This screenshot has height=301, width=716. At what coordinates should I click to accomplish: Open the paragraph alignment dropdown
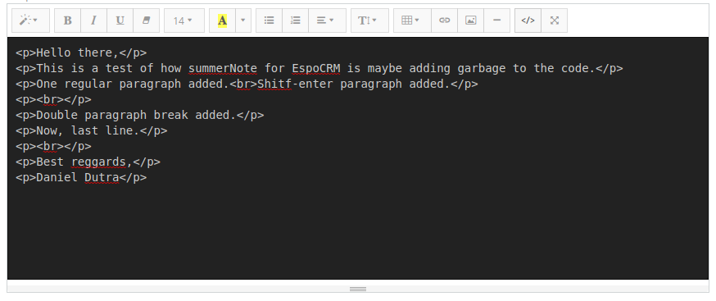click(327, 21)
